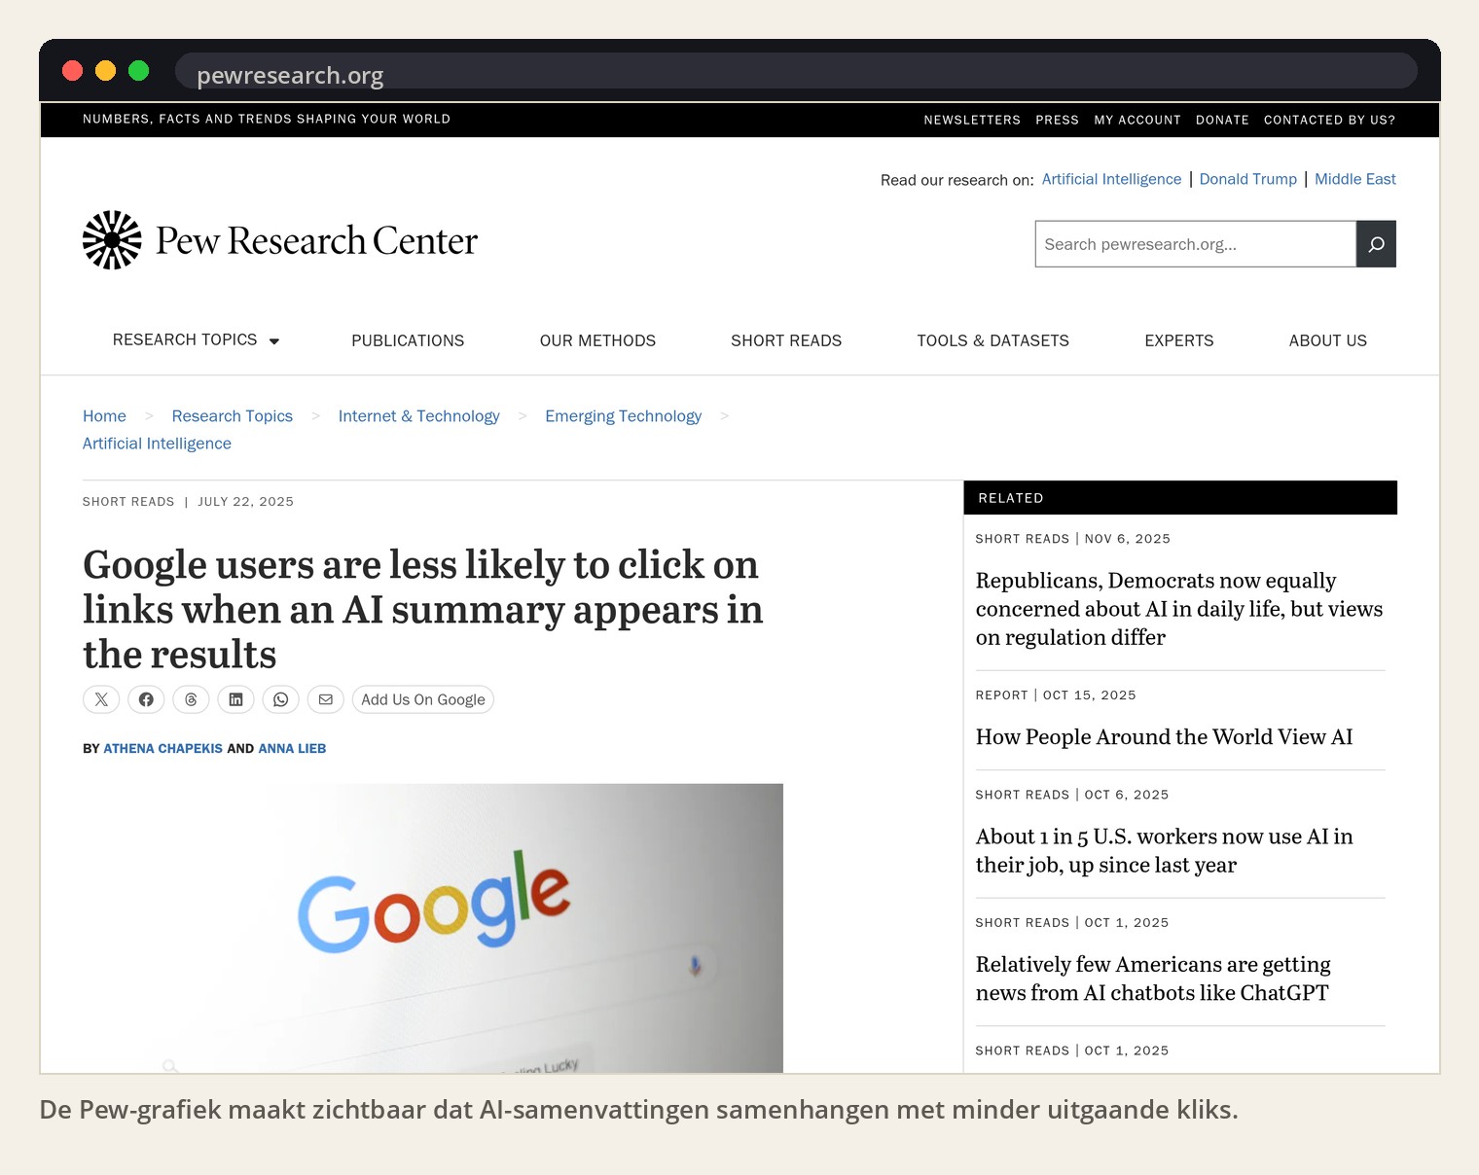
Task: Click the article headline about Google users
Action: click(x=423, y=610)
